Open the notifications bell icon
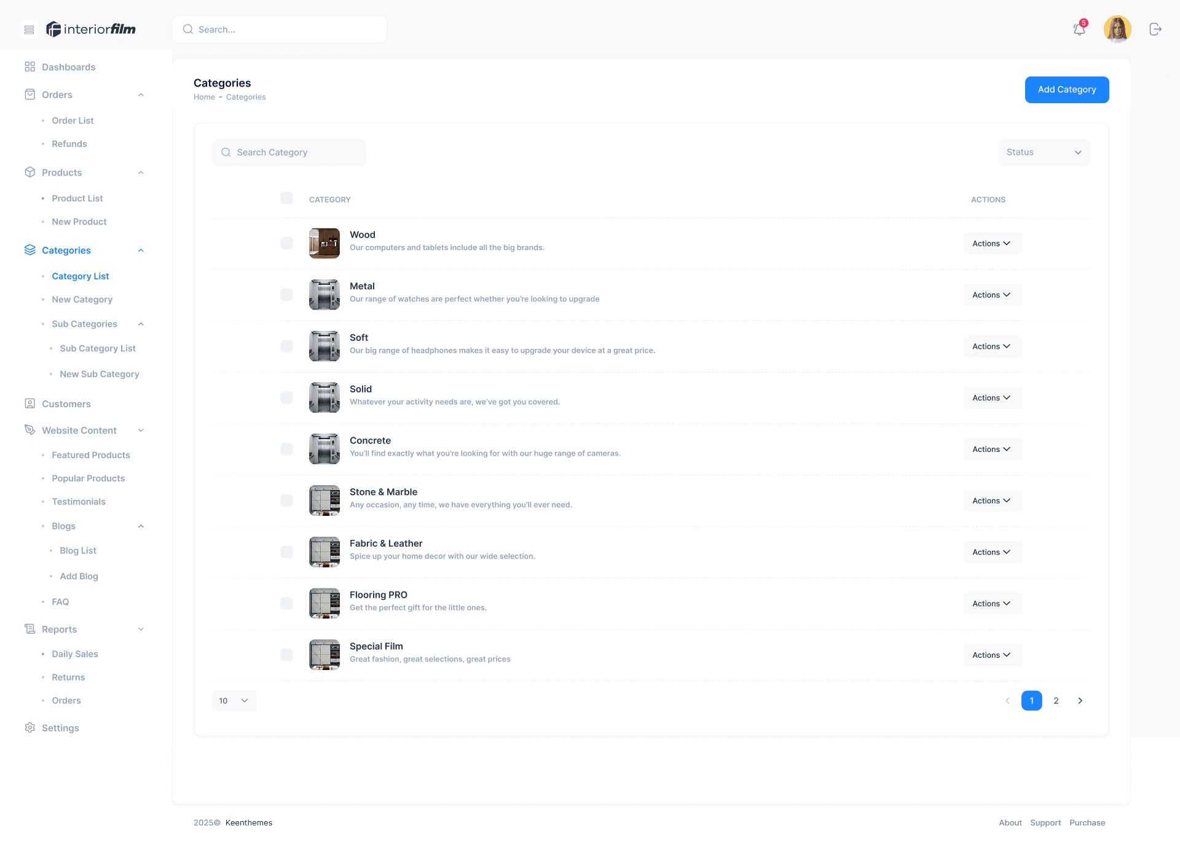The height and width of the screenshot is (842, 1180). coord(1079,29)
